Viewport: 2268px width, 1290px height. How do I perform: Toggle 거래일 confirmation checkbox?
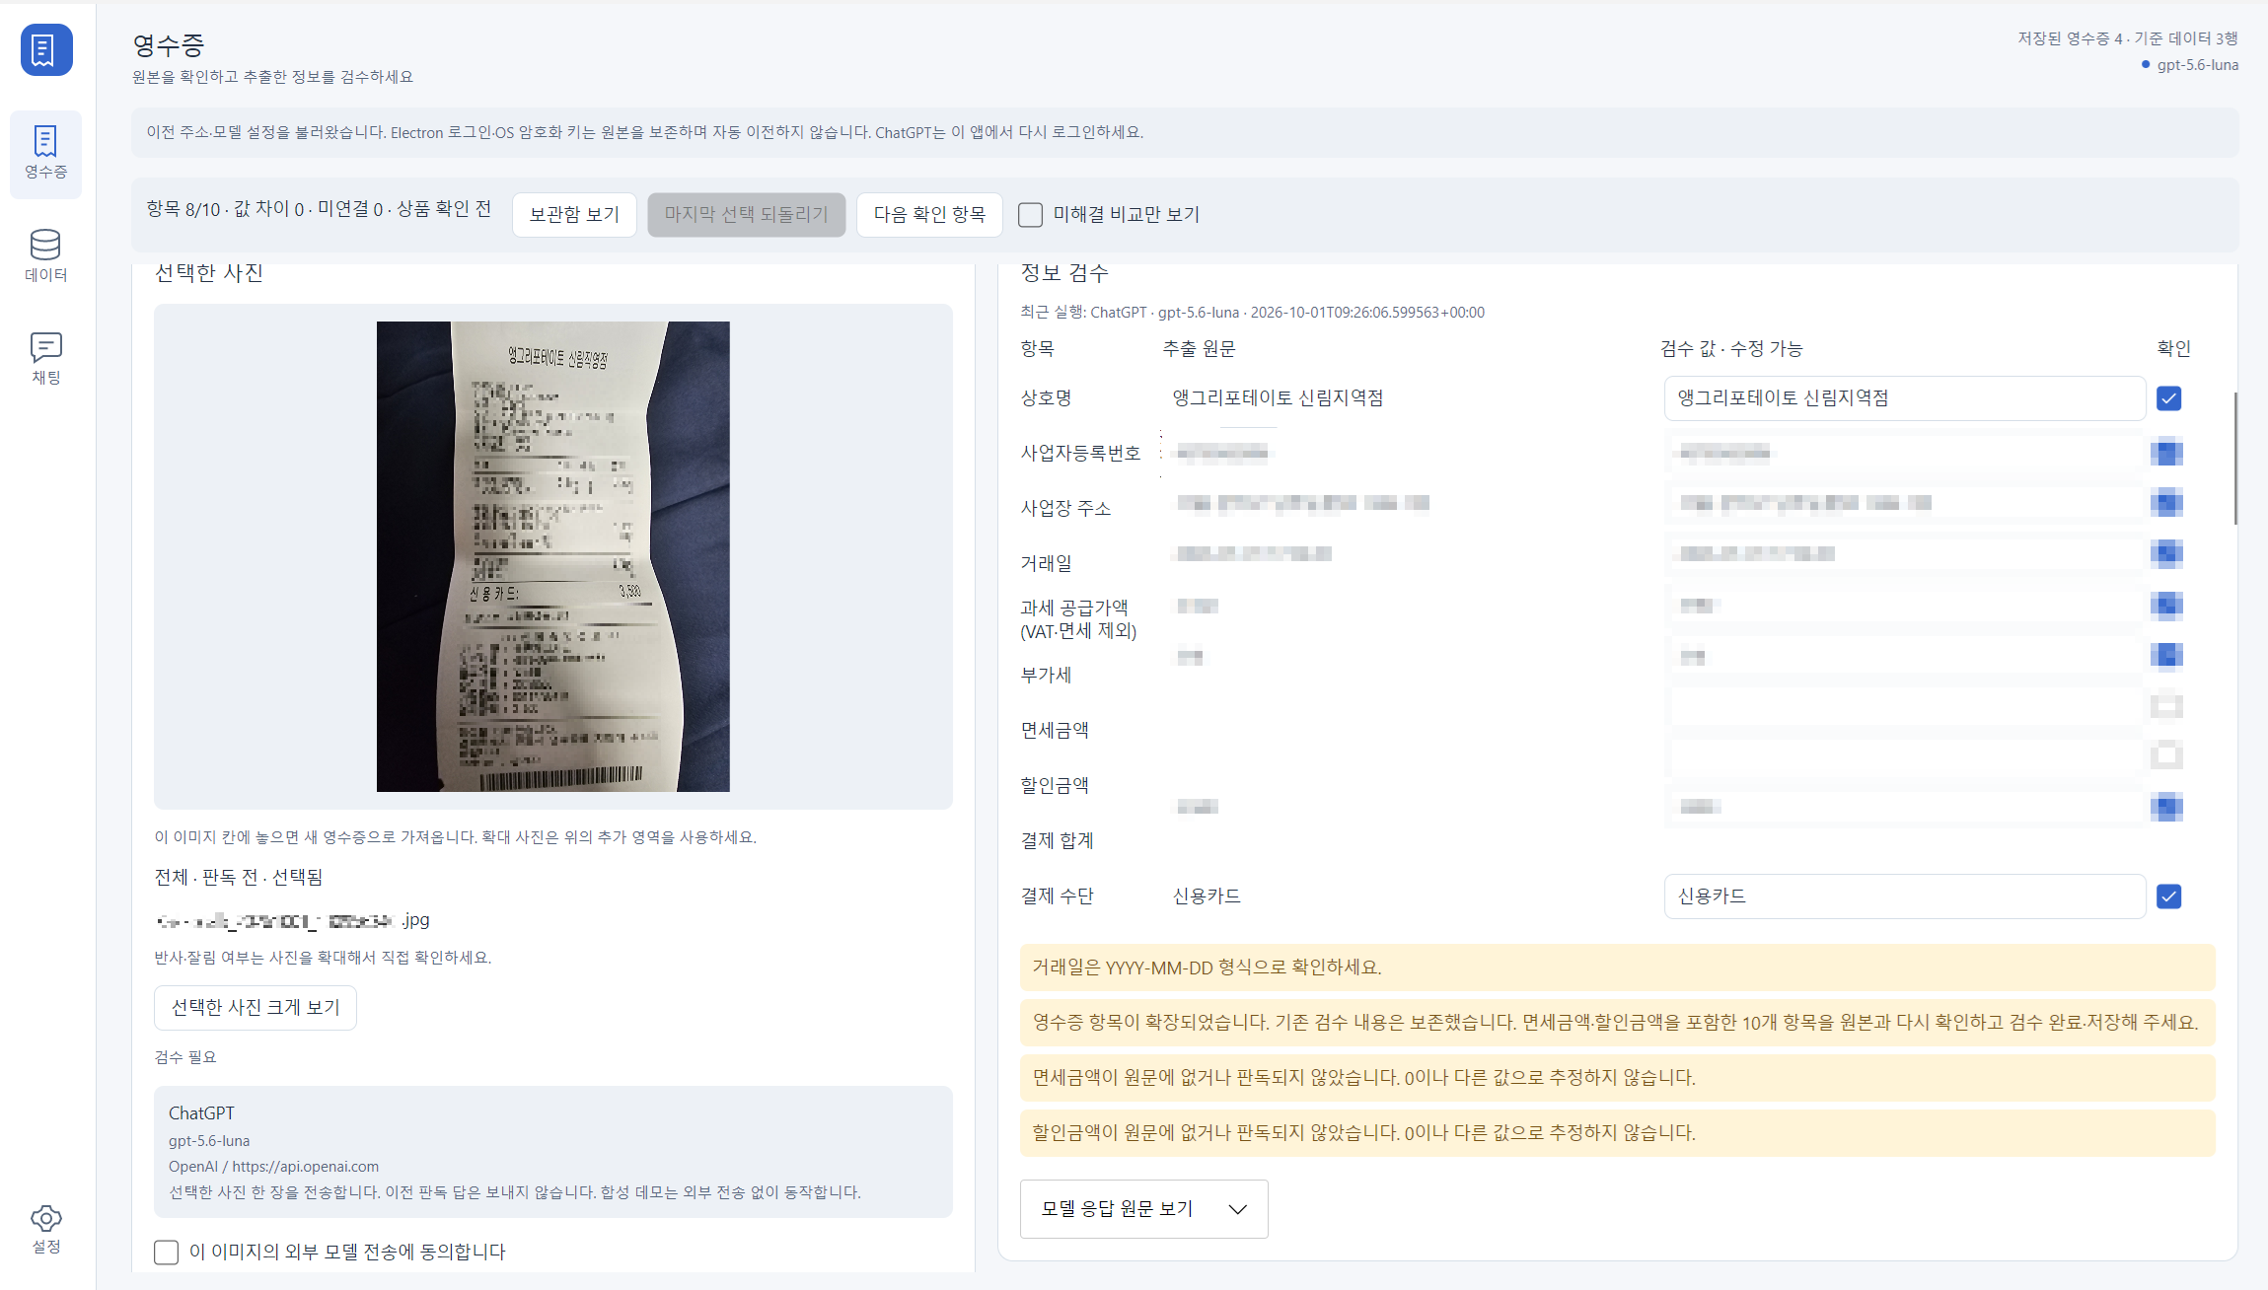(x=2167, y=553)
